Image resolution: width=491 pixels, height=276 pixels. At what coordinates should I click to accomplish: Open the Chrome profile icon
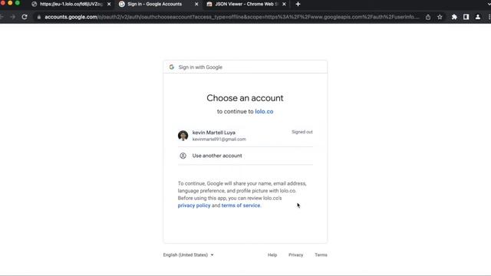click(478, 17)
